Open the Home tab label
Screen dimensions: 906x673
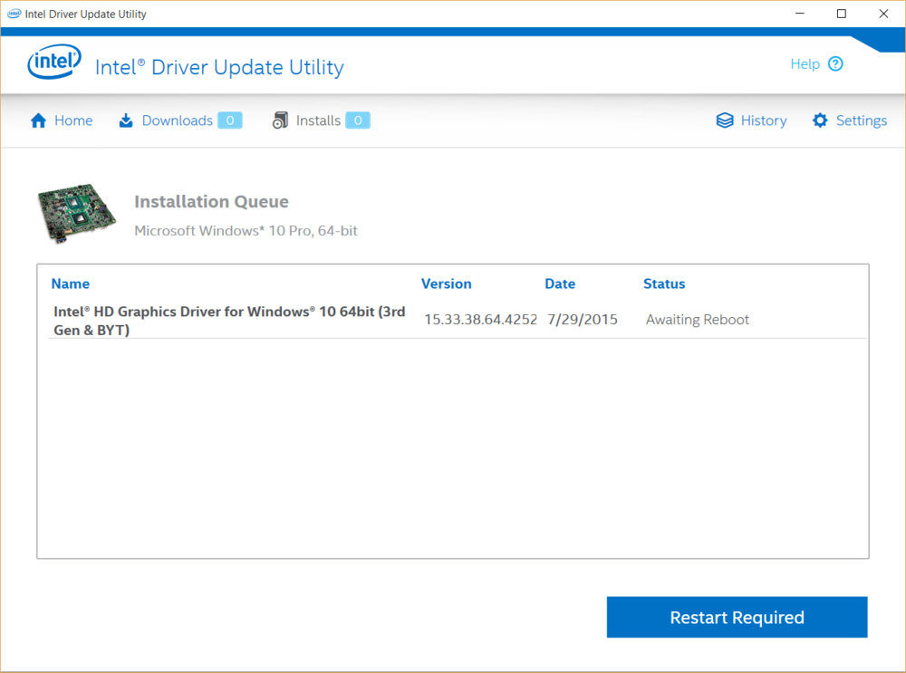click(73, 120)
